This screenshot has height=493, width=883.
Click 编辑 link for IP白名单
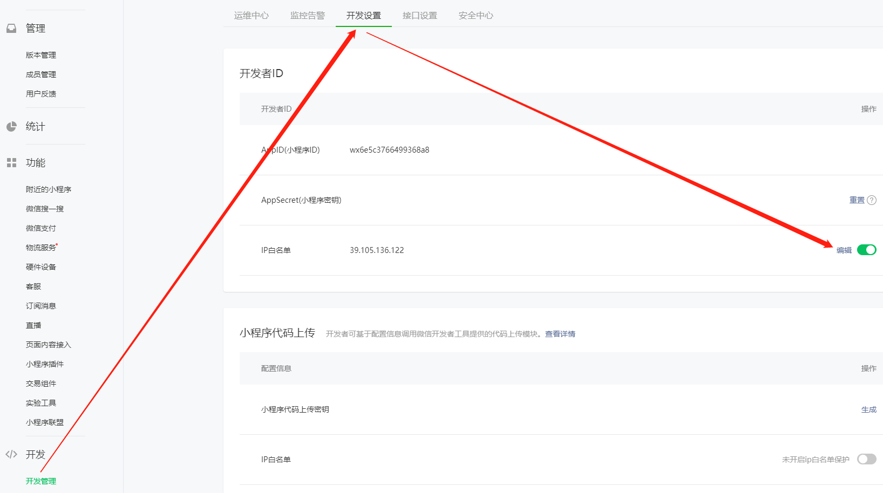click(x=844, y=250)
